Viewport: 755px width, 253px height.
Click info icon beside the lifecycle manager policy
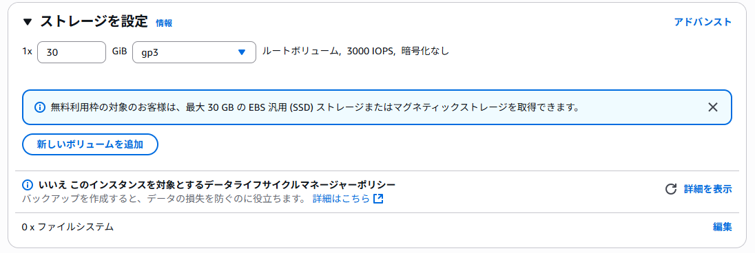pos(28,184)
